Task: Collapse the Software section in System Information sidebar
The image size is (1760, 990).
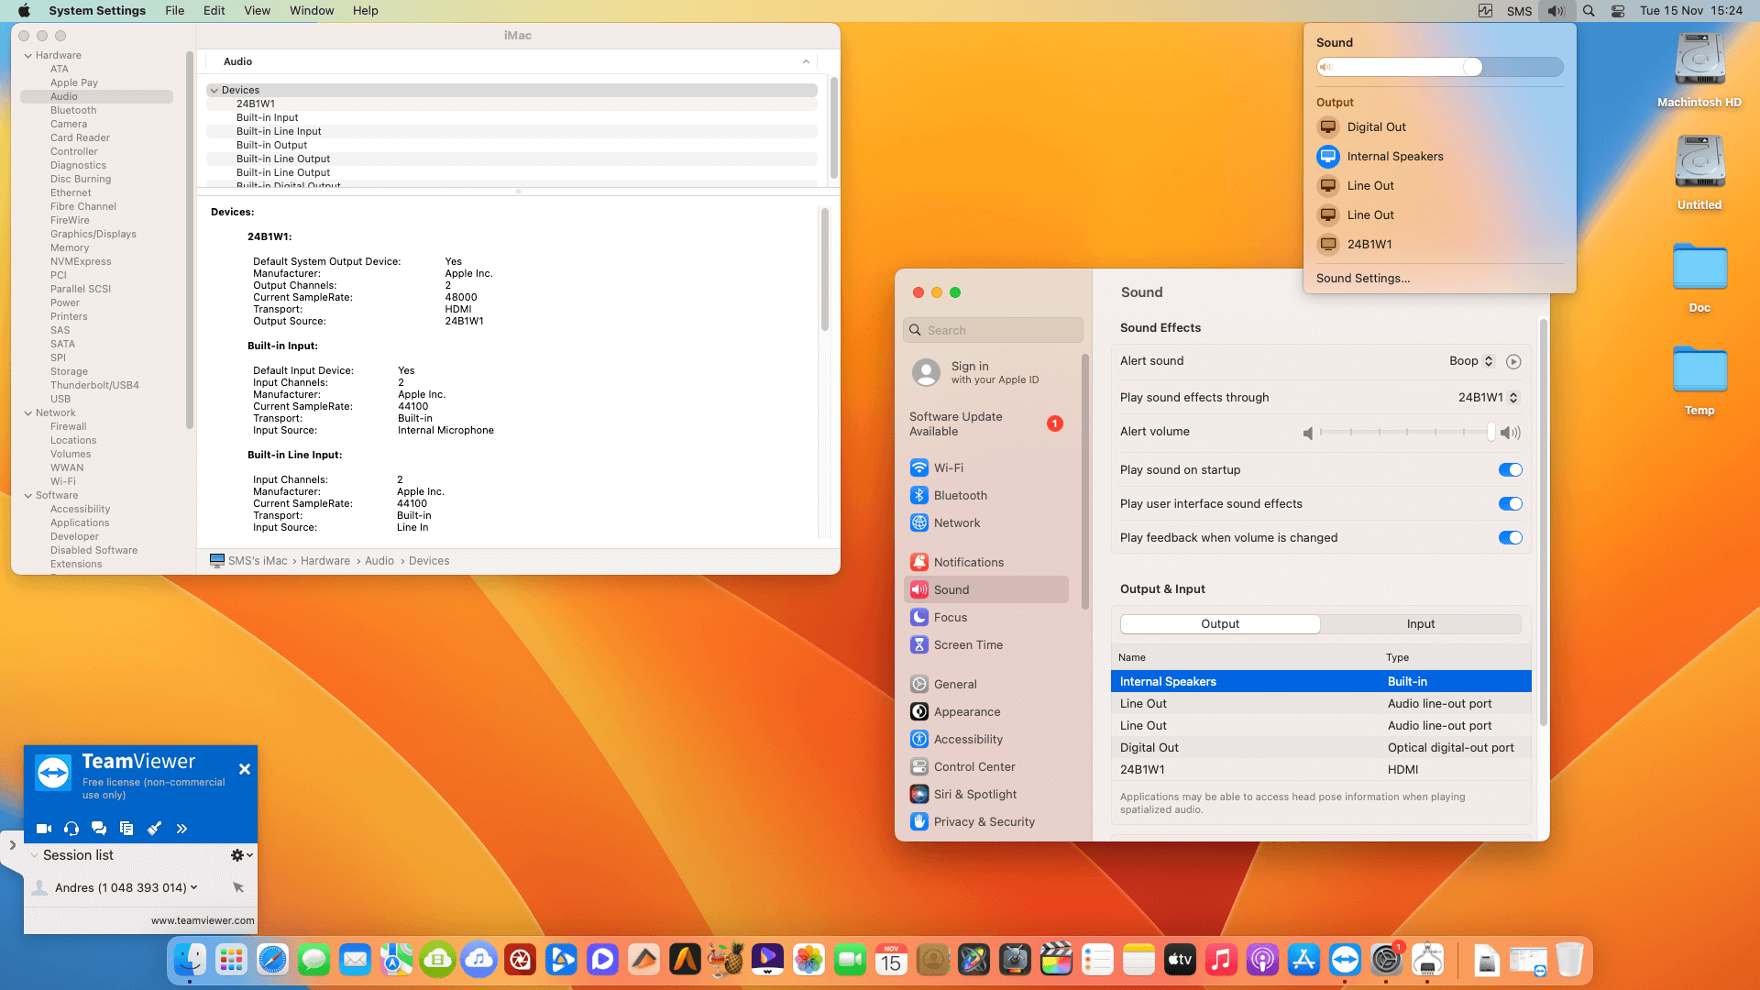Action: point(28,496)
